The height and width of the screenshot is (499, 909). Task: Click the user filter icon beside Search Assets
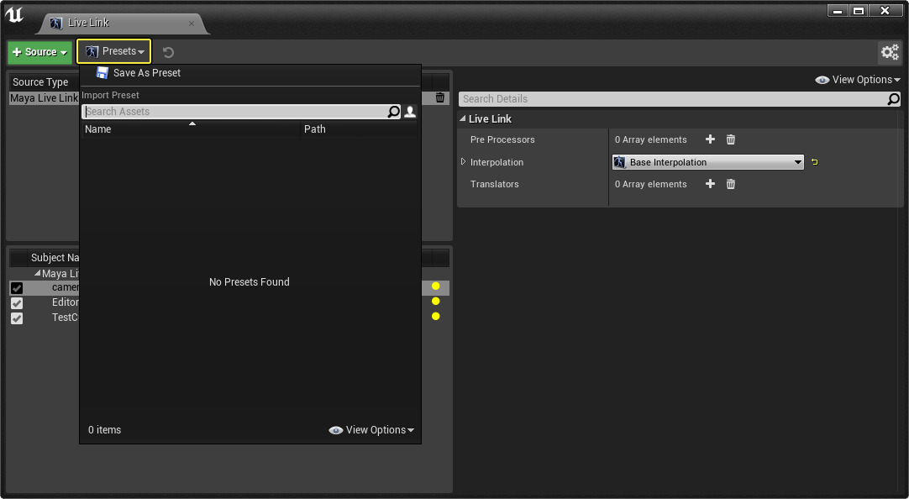click(x=410, y=111)
